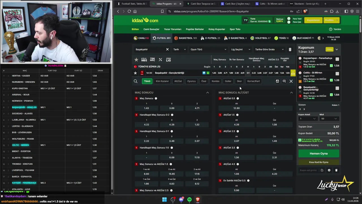The height and width of the screenshot is (204, 362).
Task: Open the match comments icon
Action: 284,81
